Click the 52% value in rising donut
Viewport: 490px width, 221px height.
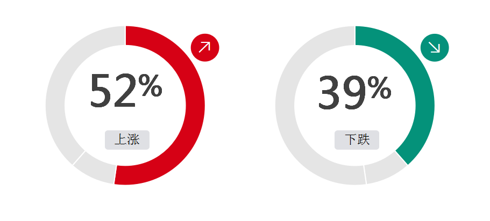coord(126,91)
